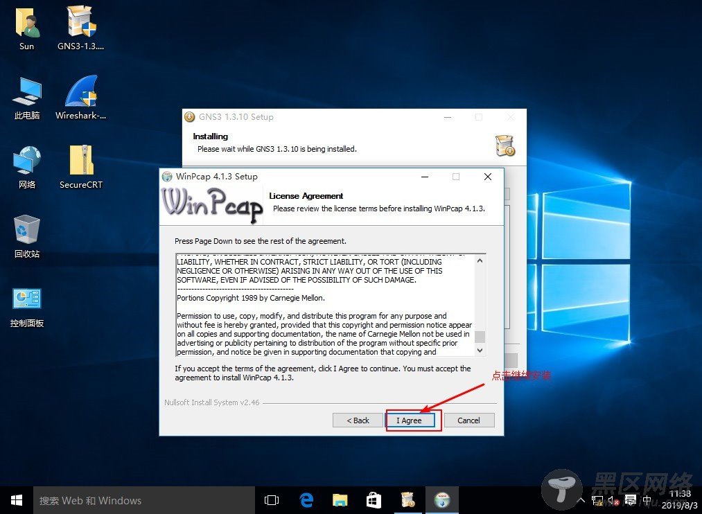Minimize the WinPcap Setup window
702x514 pixels.
(425, 177)
